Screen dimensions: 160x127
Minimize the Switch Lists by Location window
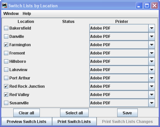139,6
